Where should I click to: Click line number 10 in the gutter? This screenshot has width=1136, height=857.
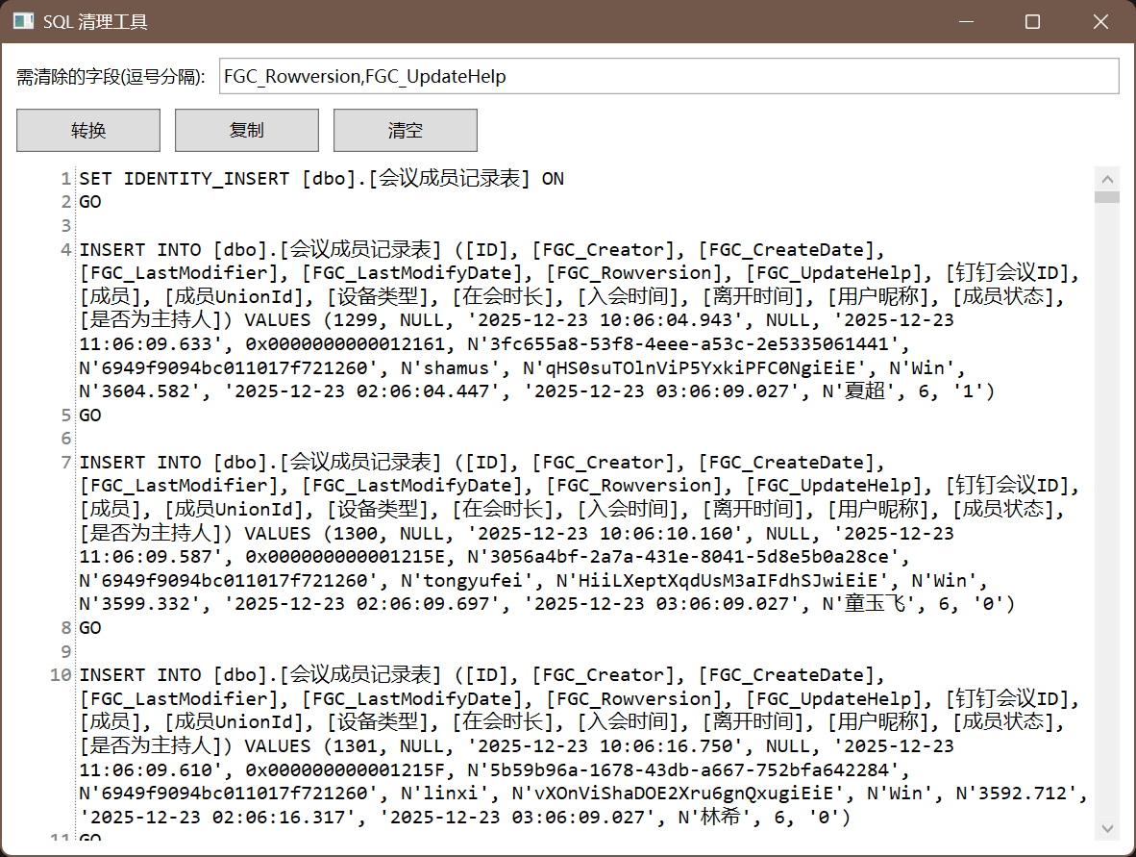click(x=60, y=675)
